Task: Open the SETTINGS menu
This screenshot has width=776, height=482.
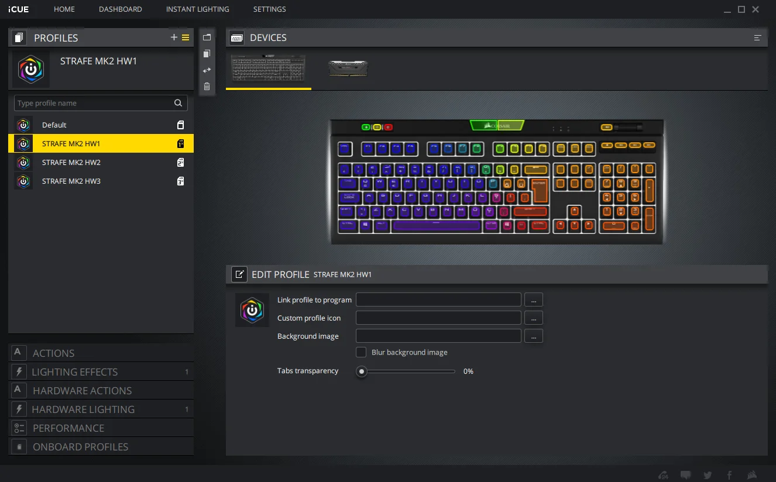Action: pos(270,9)
